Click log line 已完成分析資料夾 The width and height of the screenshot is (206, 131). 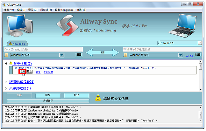(43, 117)
